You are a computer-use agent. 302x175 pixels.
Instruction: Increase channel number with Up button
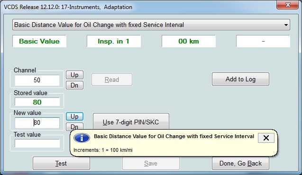[74, 75]
